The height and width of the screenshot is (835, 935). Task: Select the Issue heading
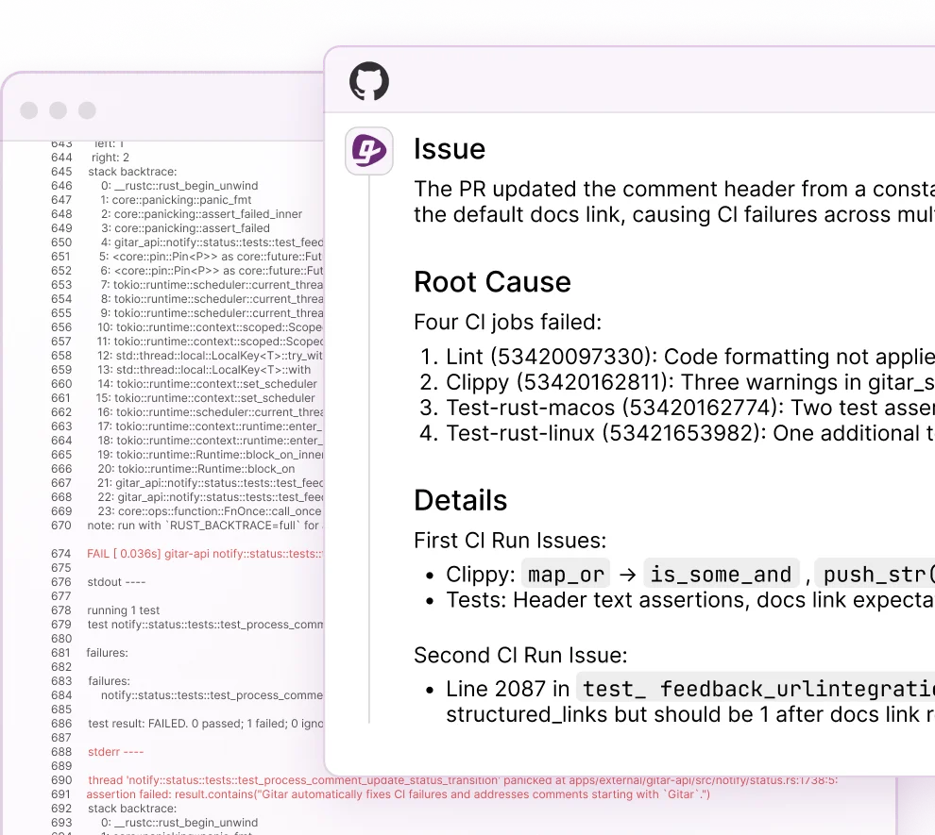click(x=450, y=149)
